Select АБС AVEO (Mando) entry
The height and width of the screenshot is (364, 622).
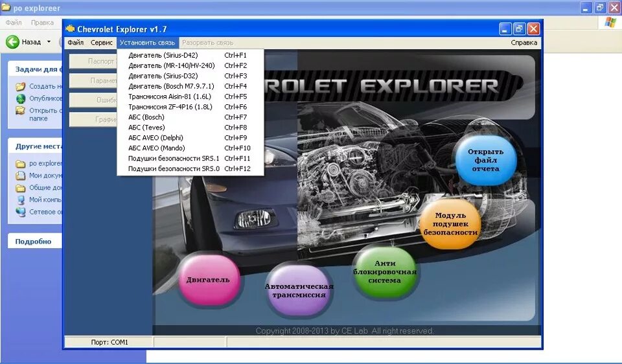pos(190,148)
